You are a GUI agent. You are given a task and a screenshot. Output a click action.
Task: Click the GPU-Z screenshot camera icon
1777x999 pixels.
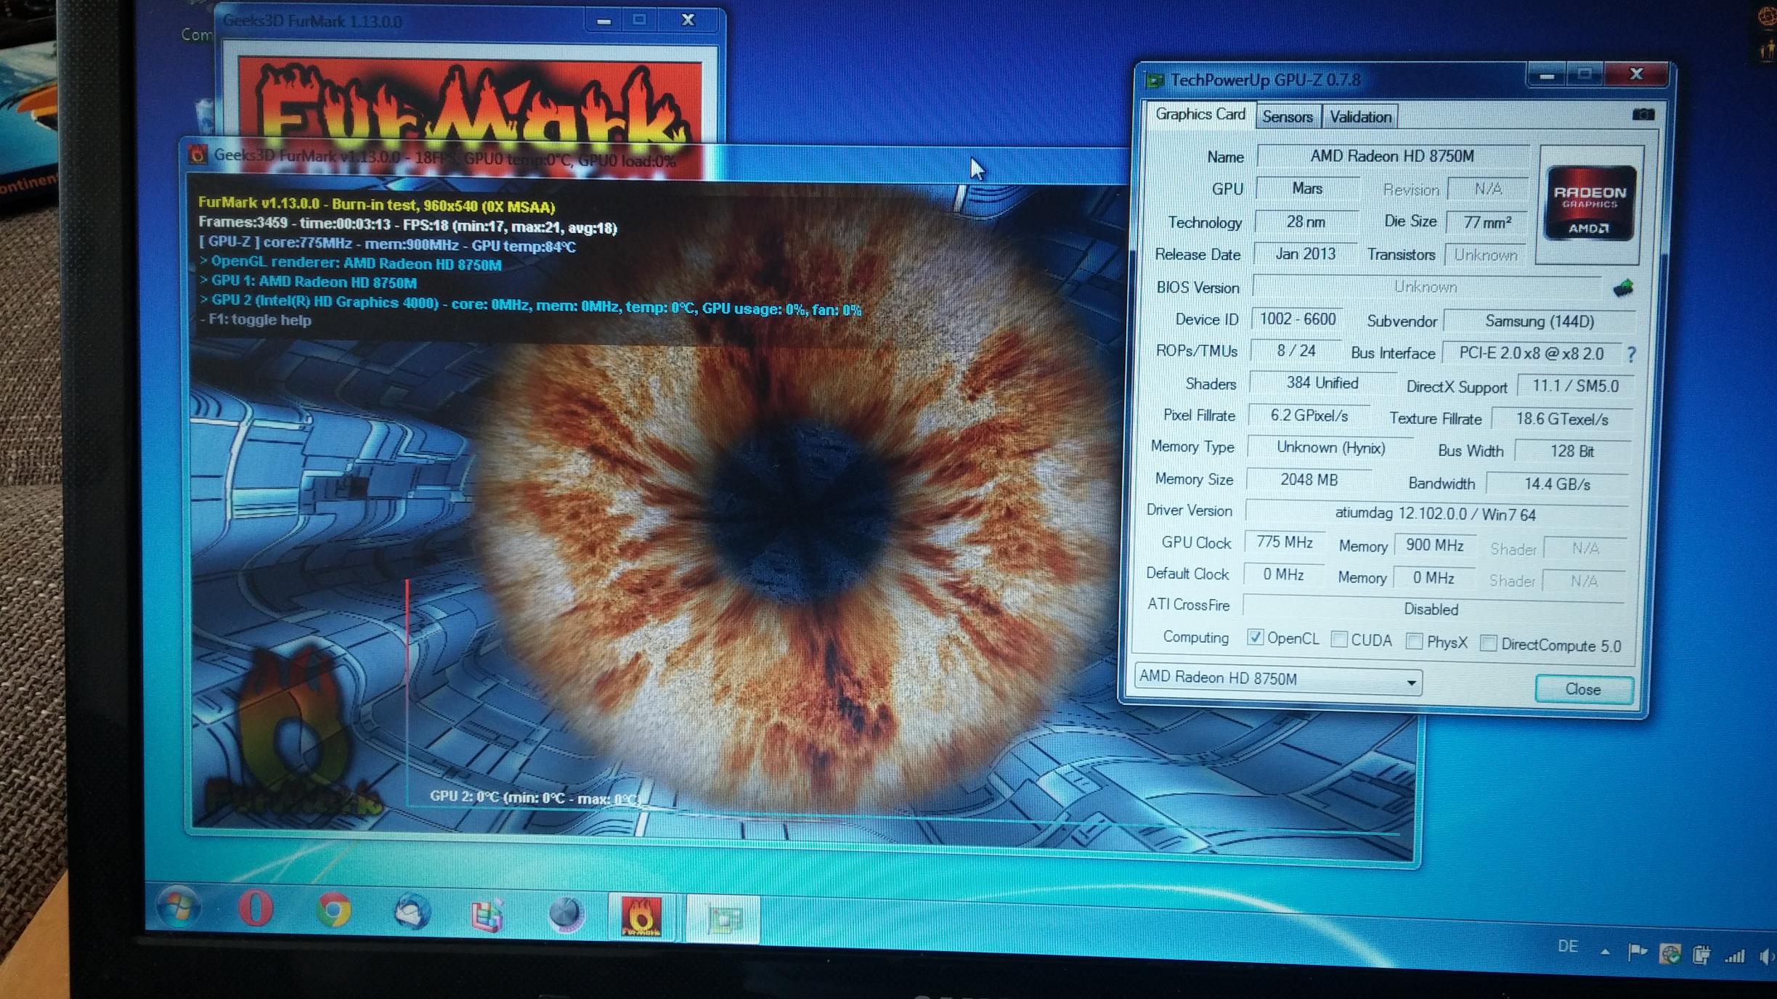point(1643,115)
